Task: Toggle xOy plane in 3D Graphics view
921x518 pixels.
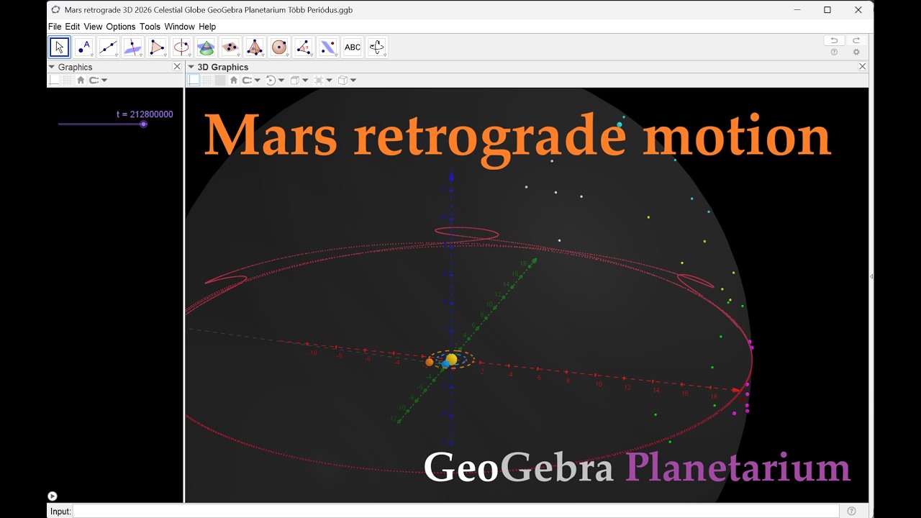Action: pos(220,80)
